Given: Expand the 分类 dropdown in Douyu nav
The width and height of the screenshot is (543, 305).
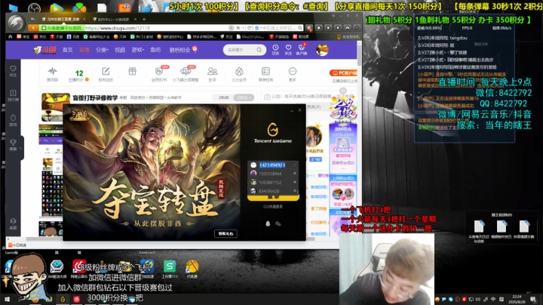Looking at the screenshot, I should 102,50.
